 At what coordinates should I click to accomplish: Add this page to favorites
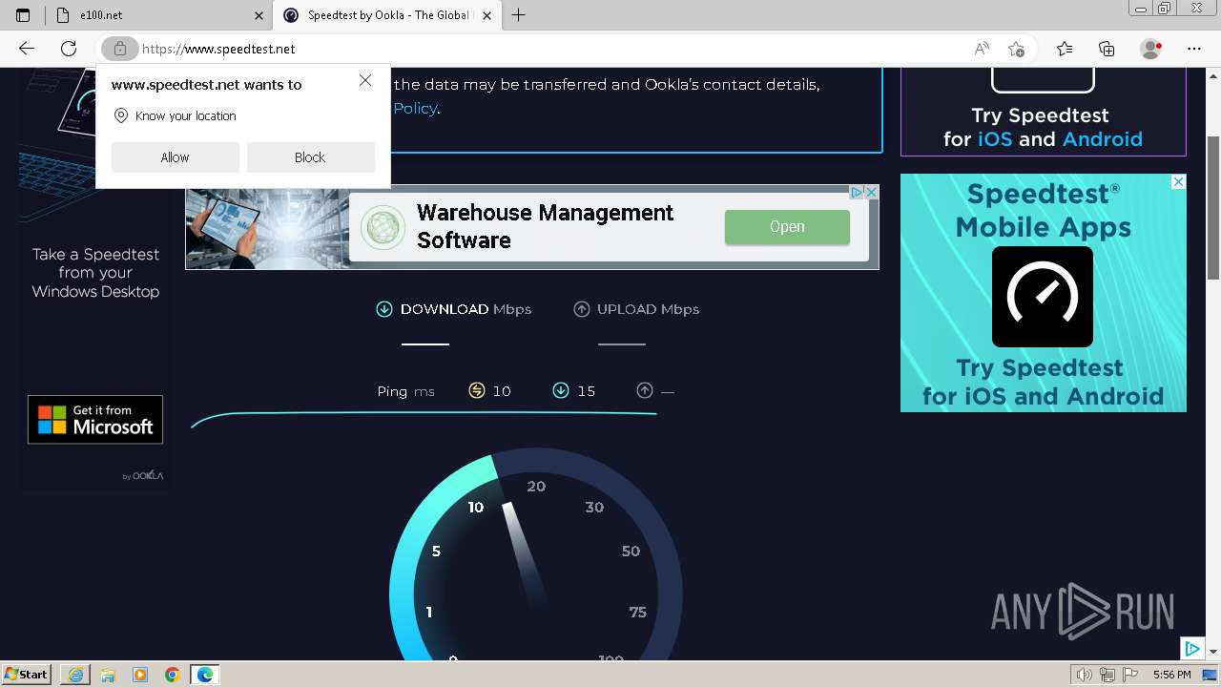pos(1017,49)
